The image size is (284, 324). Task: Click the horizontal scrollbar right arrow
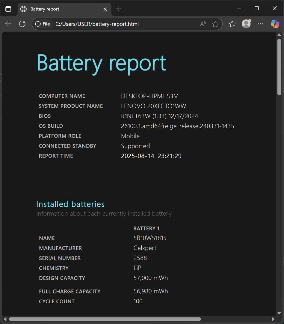pos(273,319)
